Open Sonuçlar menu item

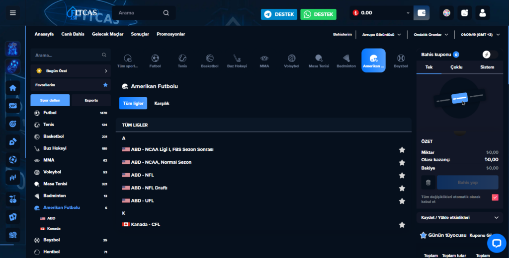pos(140,34)
